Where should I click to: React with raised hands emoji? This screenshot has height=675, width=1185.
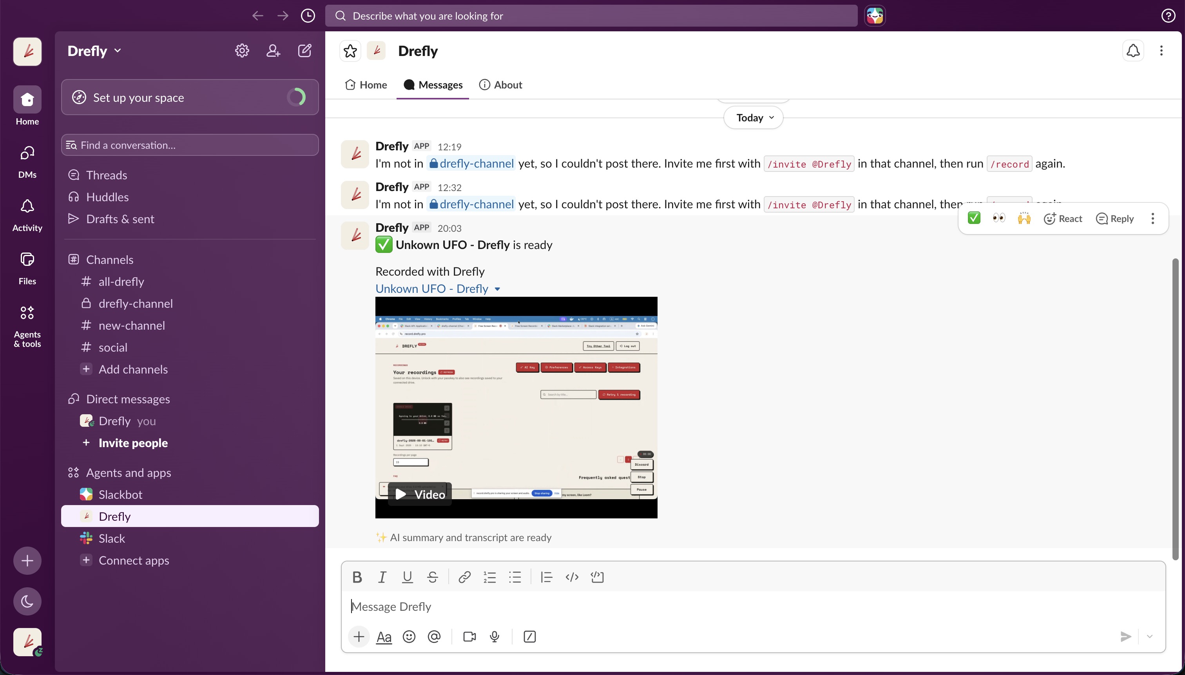point(1024,218)
